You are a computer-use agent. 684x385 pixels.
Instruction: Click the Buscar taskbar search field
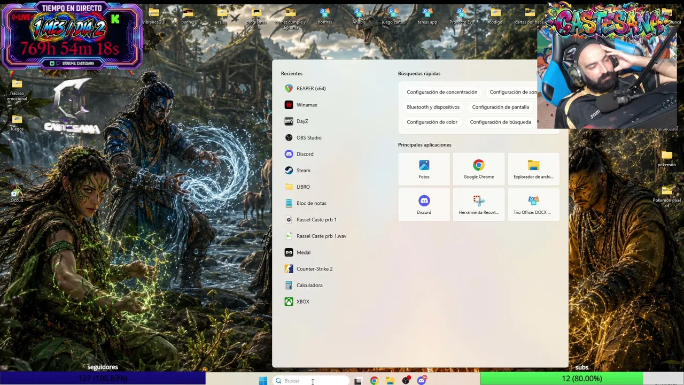(x=312, y=381)
